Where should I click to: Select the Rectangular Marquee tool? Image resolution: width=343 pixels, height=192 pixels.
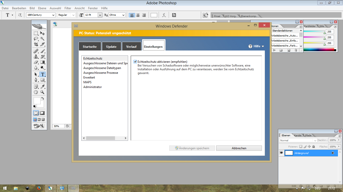[36, 33]
